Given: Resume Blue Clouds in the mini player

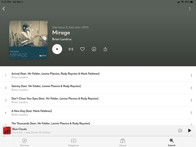Looking at the screenshot, I should pos(190,131).
